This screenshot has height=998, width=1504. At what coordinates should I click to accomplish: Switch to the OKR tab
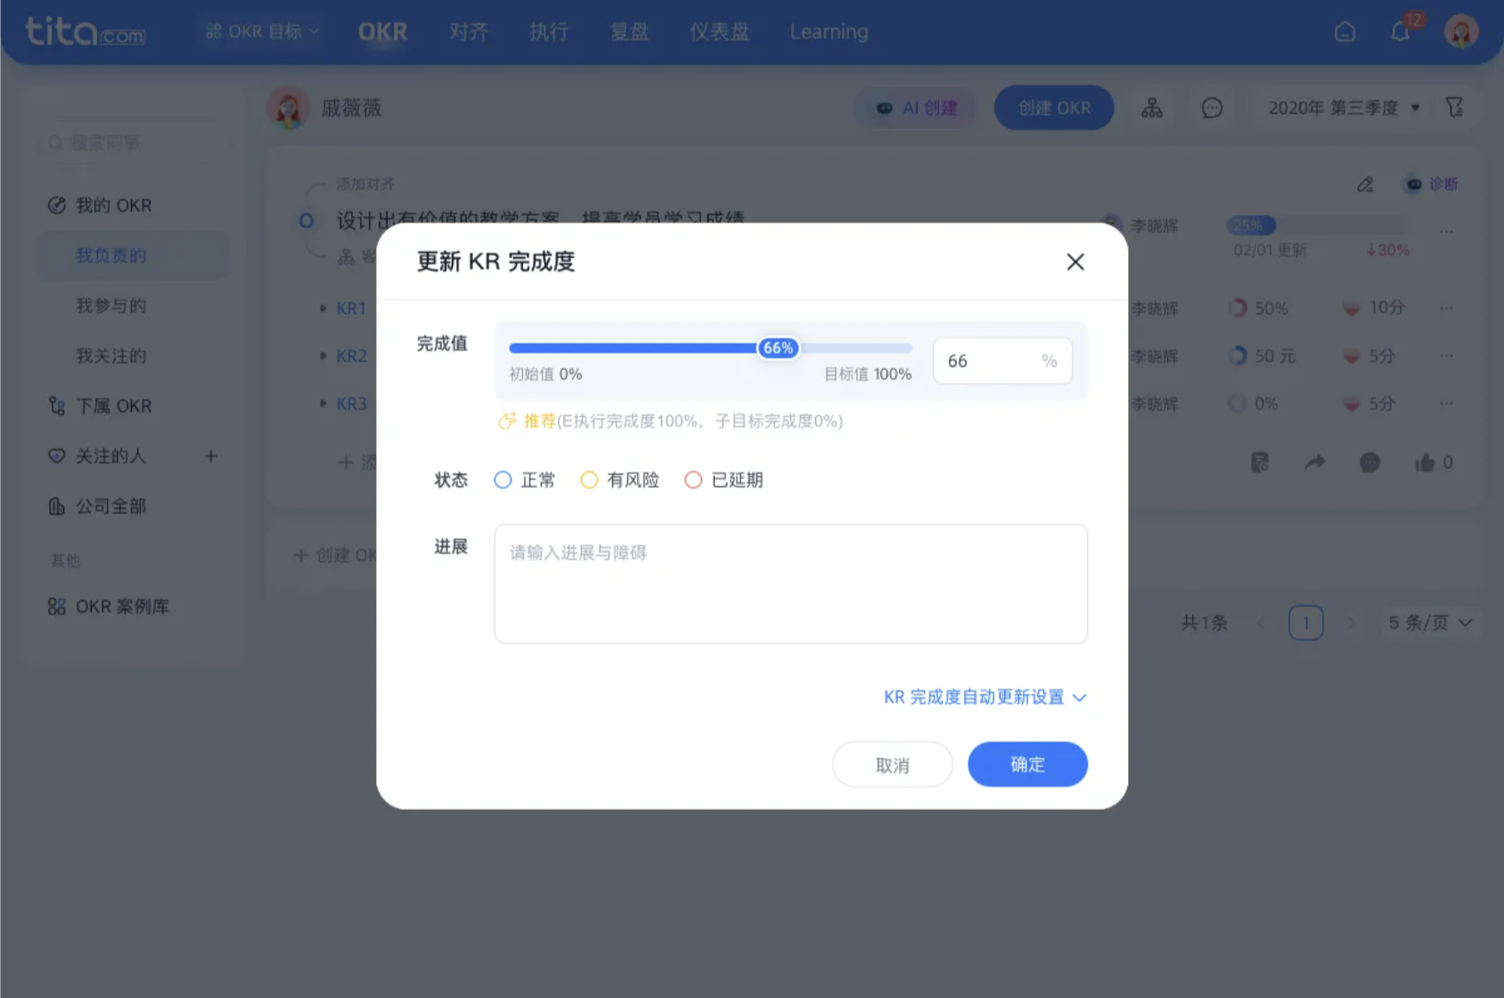pos(382,32)
